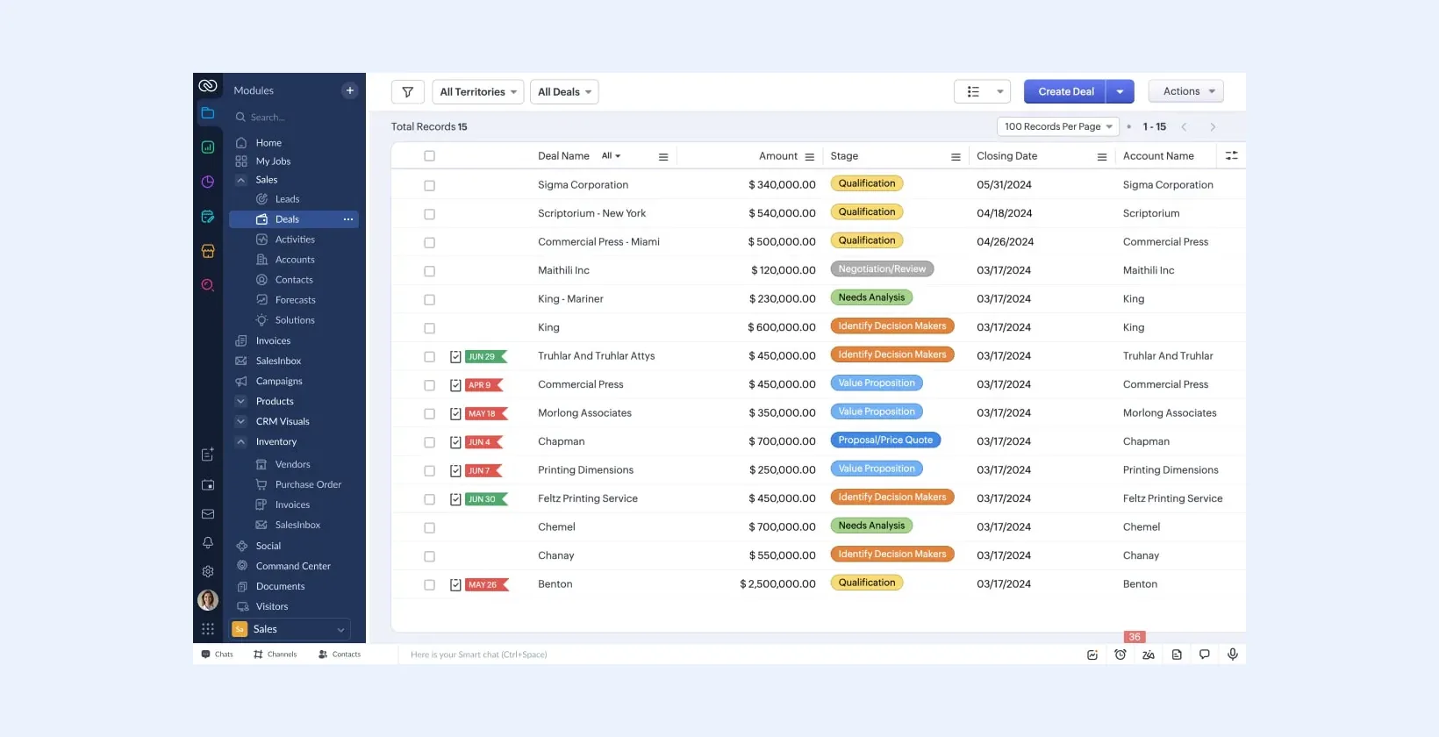The image size is (1439, 737).
Task: Toggle the select-all checkbox in table header
Action: point(429,156)
